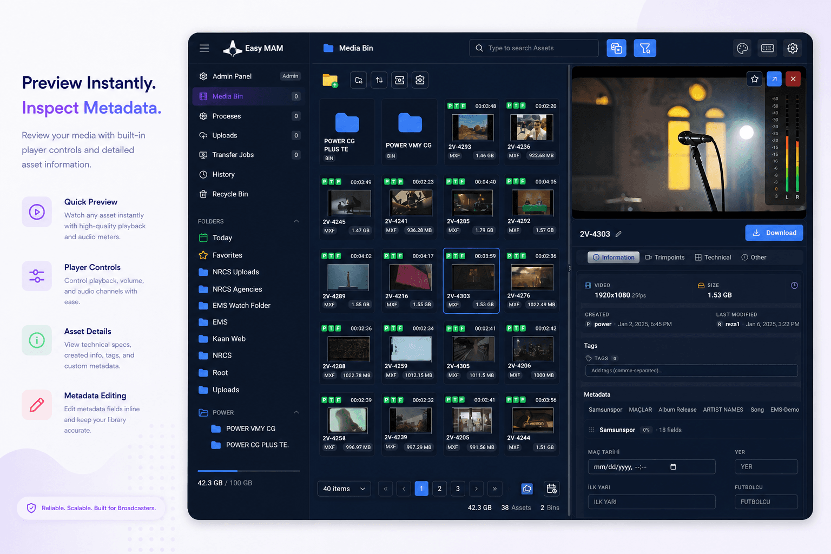Go to page 3
Image resolution: width=831 pixels, height=554 pixels.
[458, 489]
